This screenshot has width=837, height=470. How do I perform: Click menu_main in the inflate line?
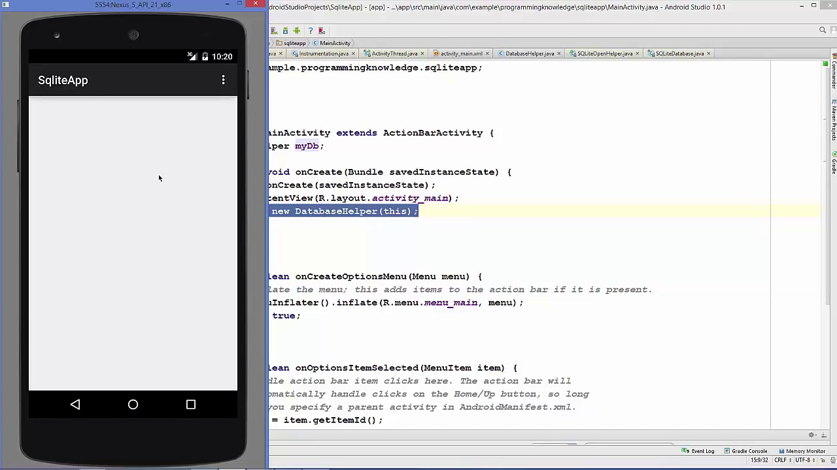coord(451,303)
